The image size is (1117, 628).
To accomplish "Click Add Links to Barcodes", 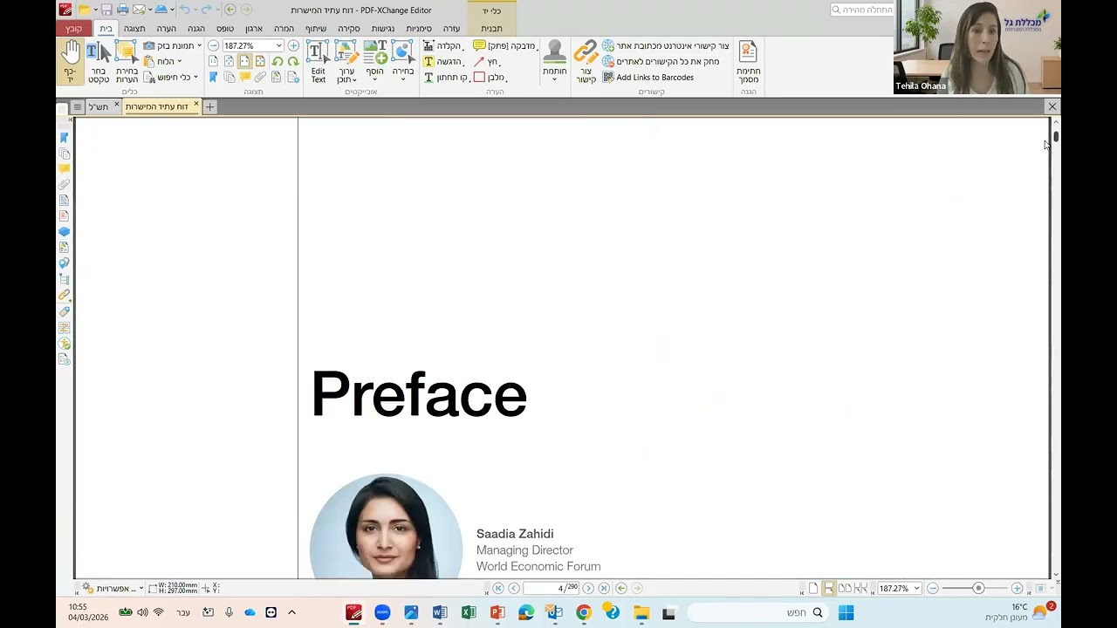I will [x=648, y=78].
